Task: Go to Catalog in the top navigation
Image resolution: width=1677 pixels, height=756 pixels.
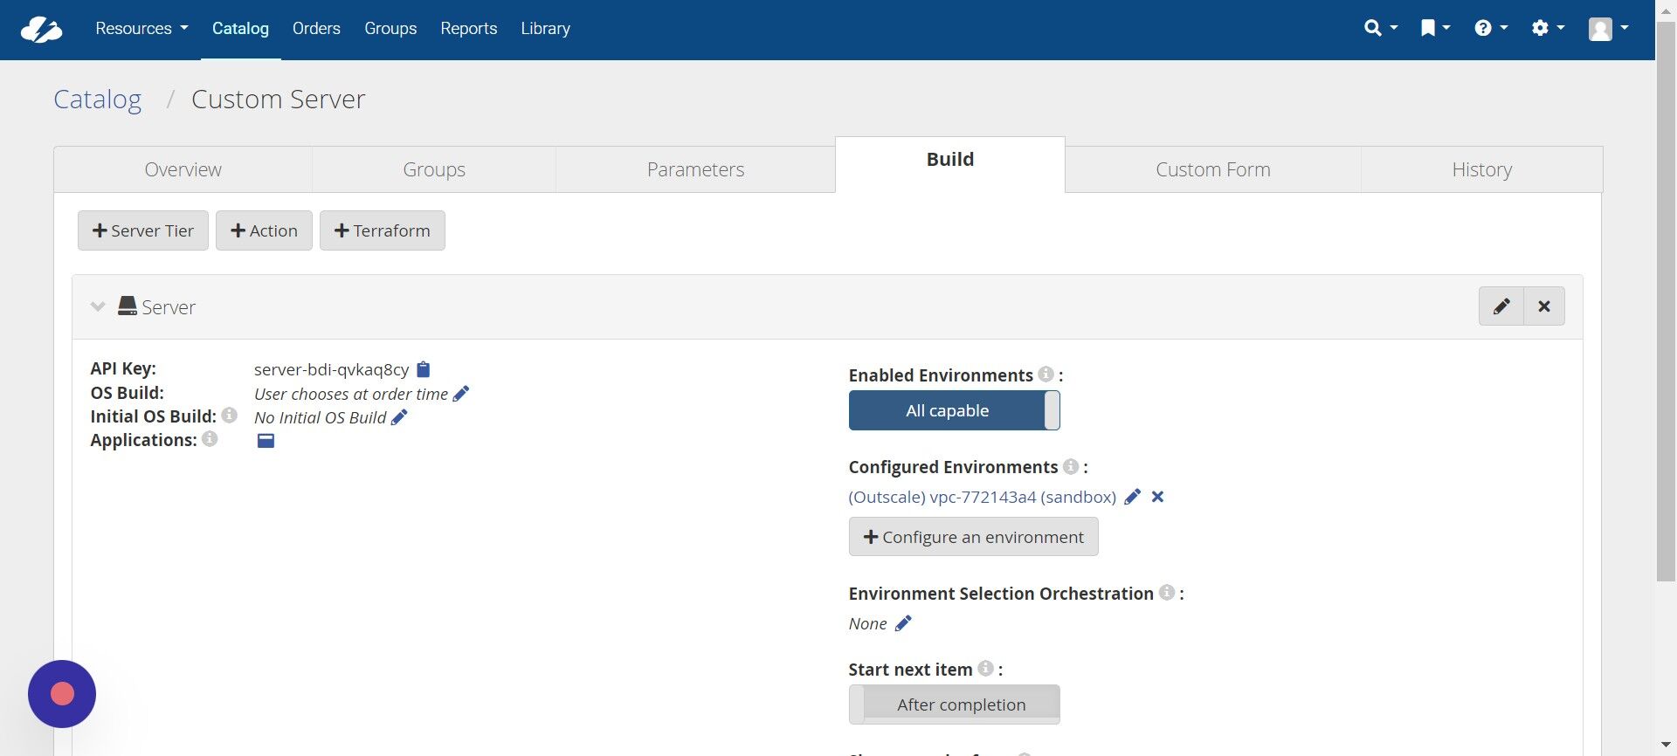Action: pyautogui.click(x=240, y=29)
